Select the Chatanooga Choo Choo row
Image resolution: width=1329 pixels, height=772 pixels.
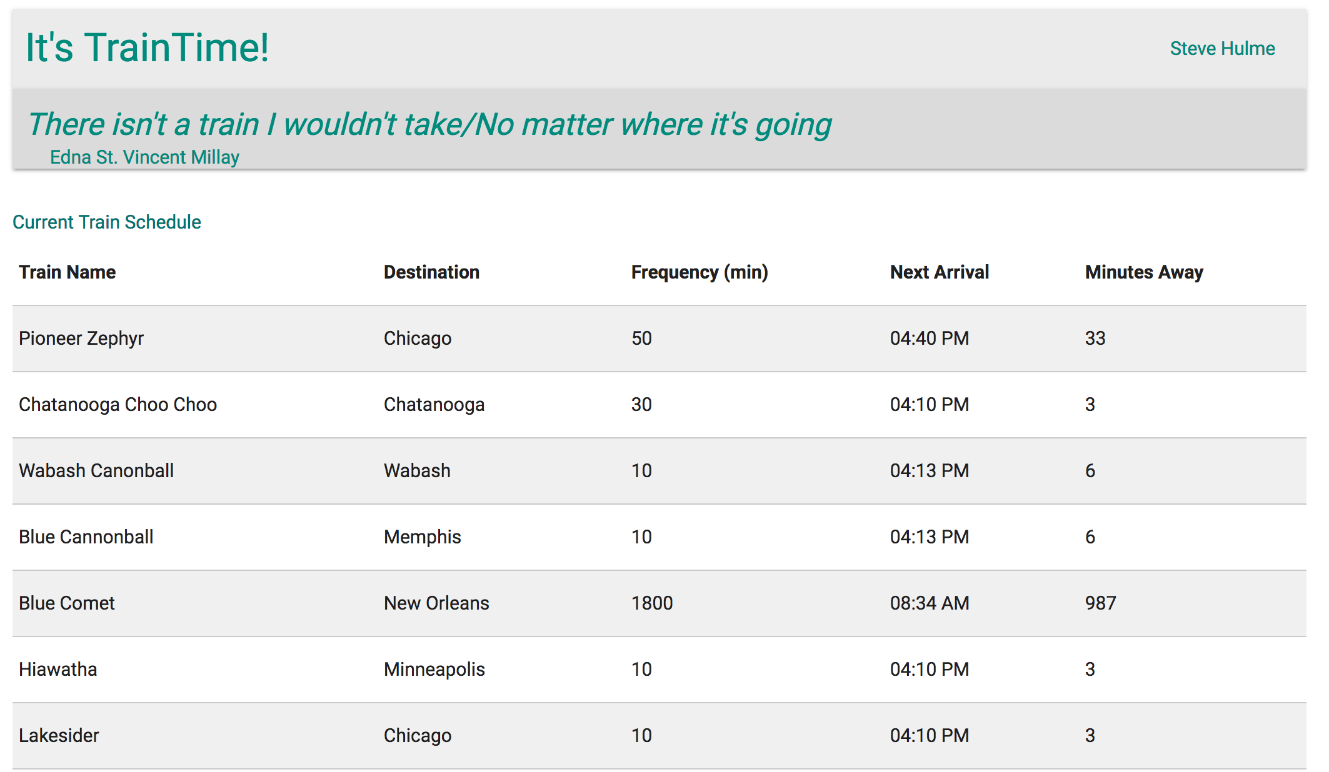(118, 405)
